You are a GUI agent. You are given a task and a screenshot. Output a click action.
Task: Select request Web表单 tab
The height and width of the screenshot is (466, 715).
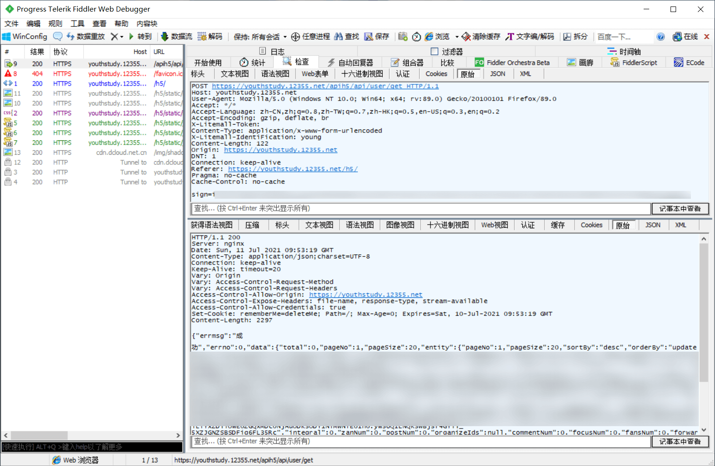tap(315, 74)
